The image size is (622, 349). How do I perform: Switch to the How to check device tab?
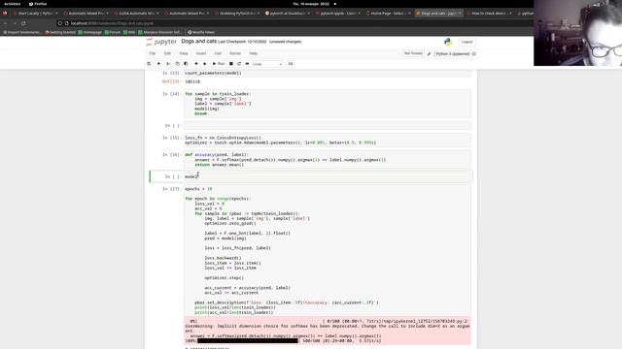pos(488,13)
